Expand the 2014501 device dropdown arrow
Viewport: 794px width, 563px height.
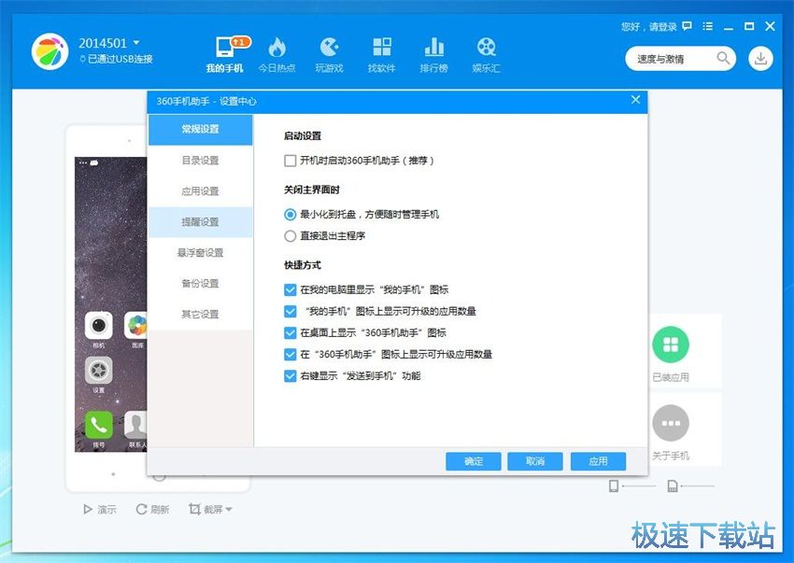(136, 43)
